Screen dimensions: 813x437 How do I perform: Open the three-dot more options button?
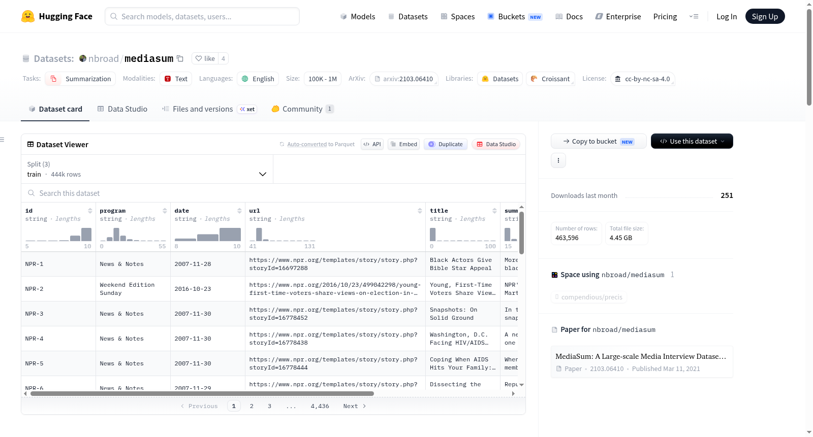click(x=558, y=160)
